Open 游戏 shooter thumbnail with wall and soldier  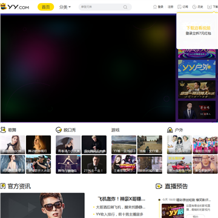click(150, 145)
